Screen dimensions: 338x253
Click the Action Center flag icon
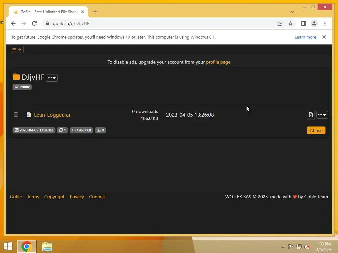[x=291, y=246]
